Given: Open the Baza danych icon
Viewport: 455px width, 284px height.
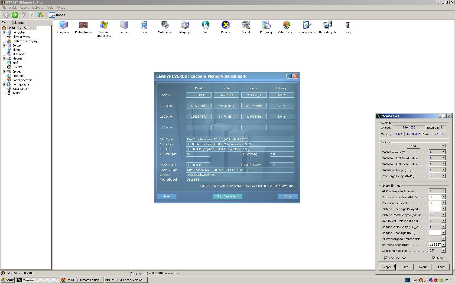Looking at the screenshot, I should [327, 25].
